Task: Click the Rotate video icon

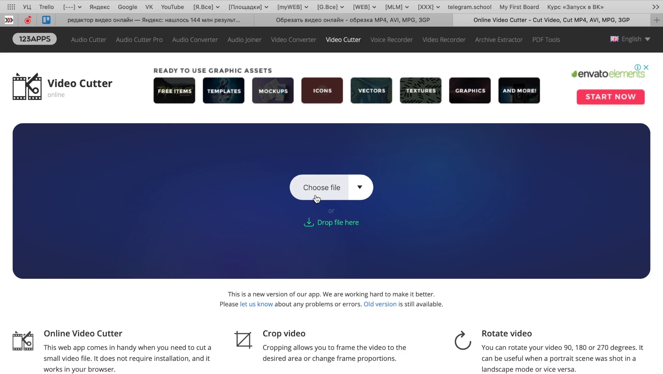Action: (463, 341)
